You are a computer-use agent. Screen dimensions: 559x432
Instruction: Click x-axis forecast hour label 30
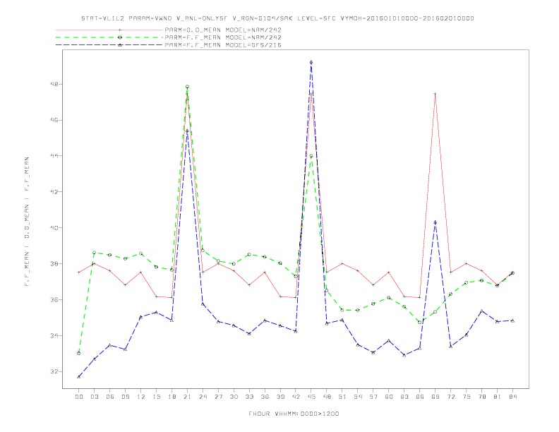[234, 397]
